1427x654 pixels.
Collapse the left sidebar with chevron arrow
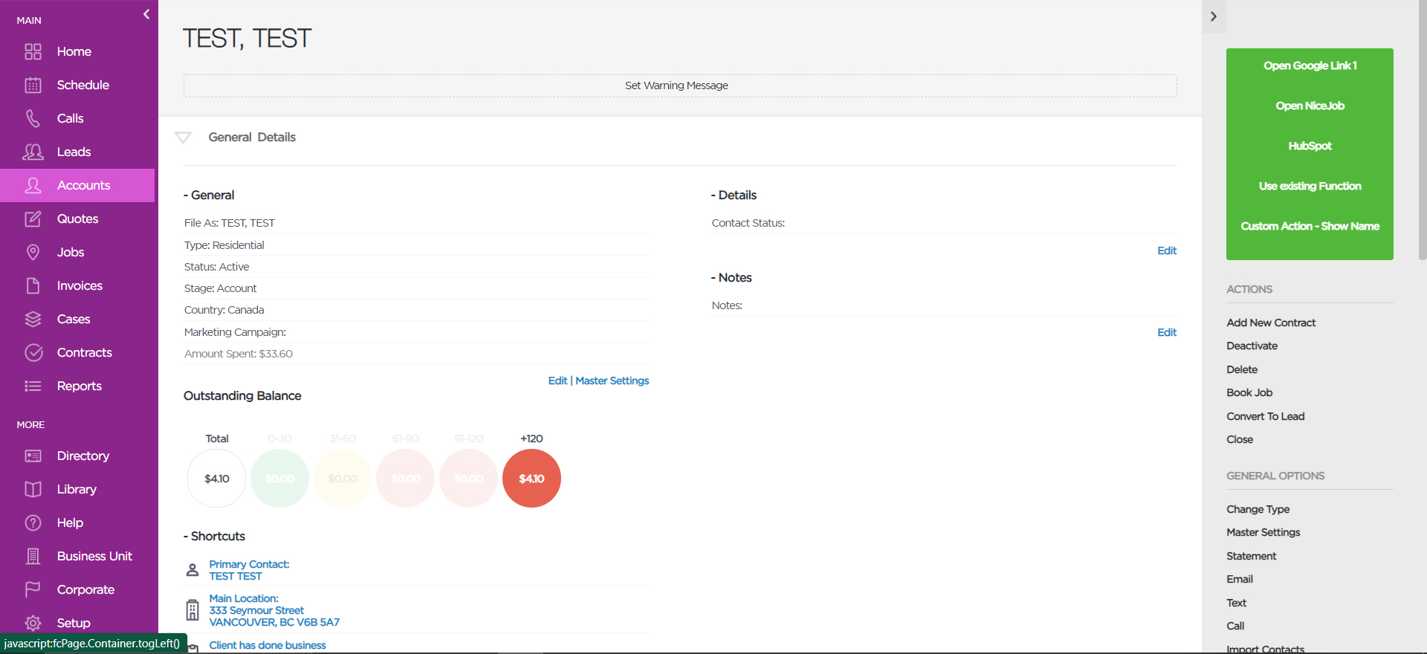coord(146,14)
